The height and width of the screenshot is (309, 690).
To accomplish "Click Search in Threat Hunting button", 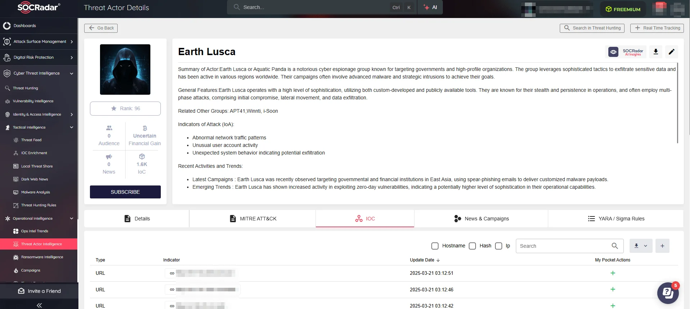I will pyautogui.click(x=592, y=28).
